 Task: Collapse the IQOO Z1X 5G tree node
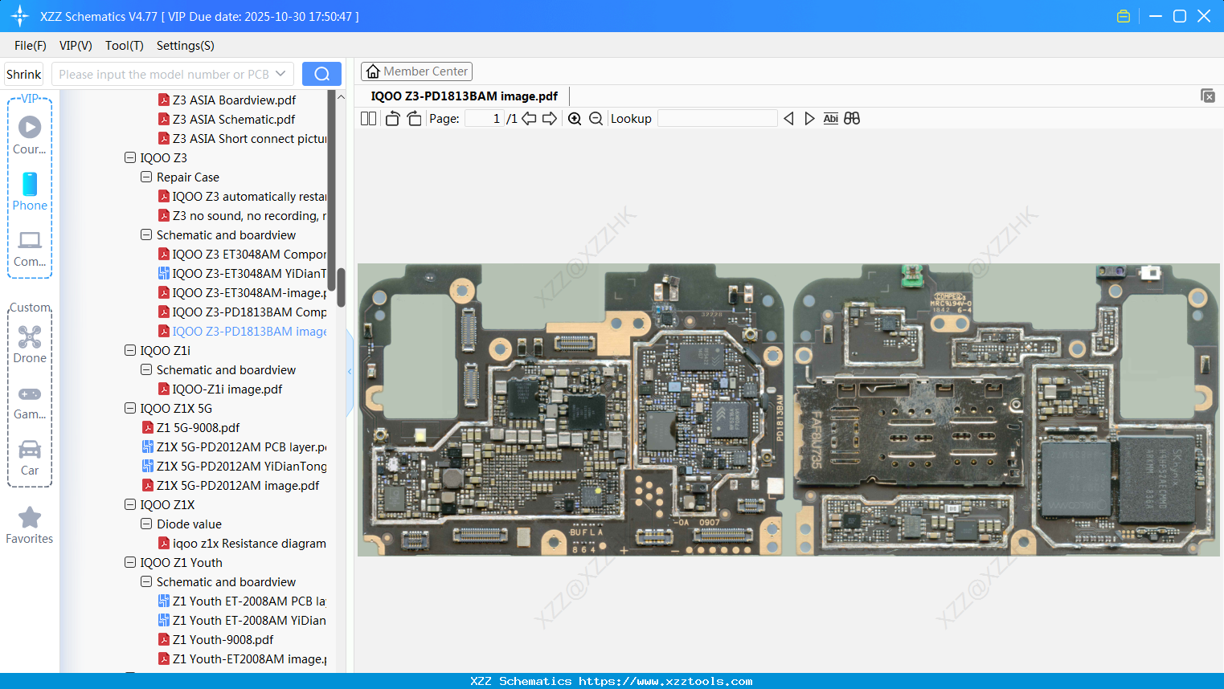[130, 408]
